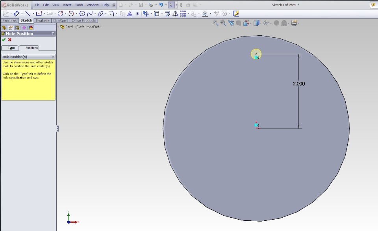Open the PropertyManager tab icon
378x231 pixels.
pos(10,27)
